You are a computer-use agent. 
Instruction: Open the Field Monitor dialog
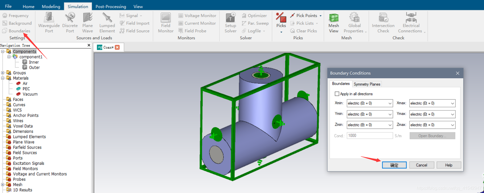[x=166, y=23]
